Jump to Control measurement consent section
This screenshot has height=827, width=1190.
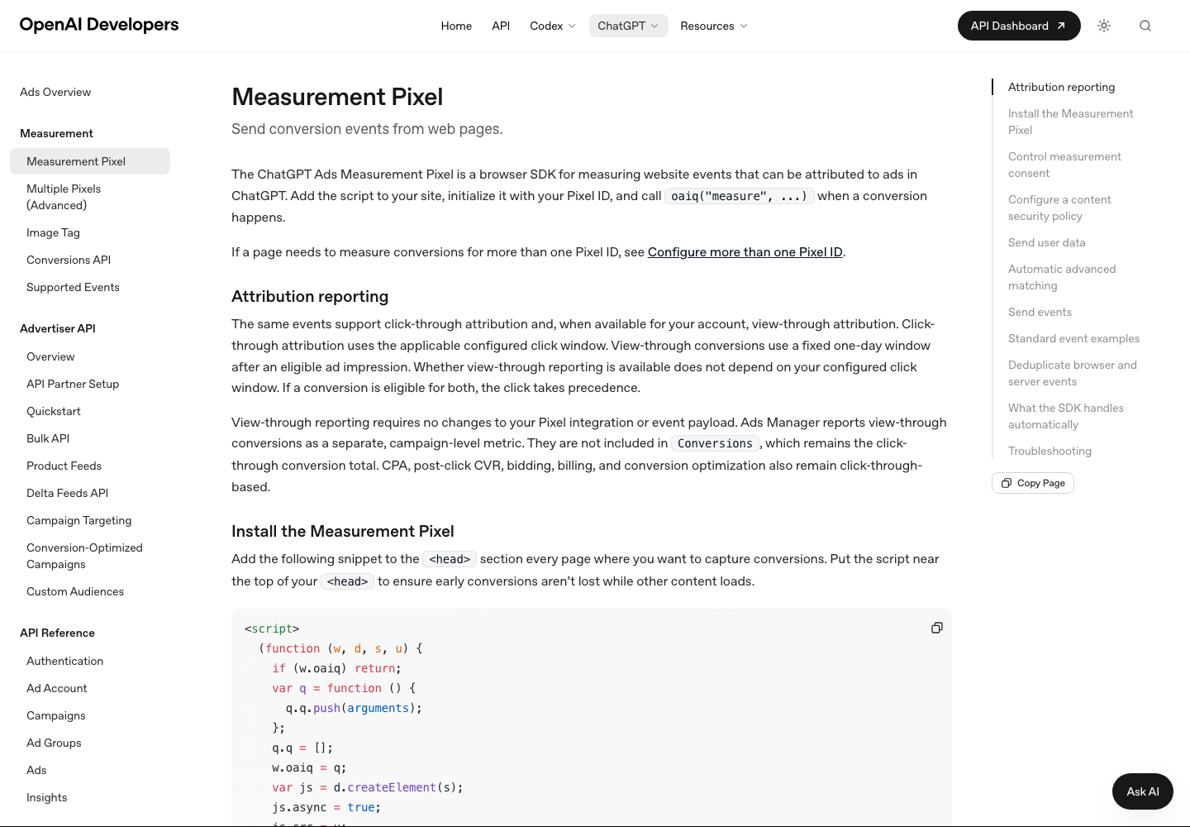tap(1064, 165)
